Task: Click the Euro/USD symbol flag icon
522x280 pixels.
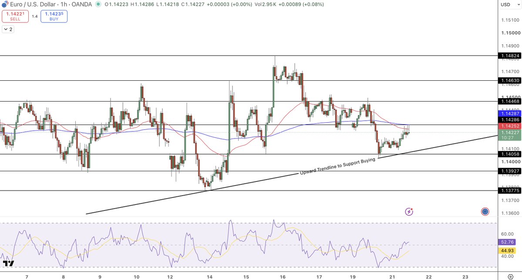Action: 5,4
